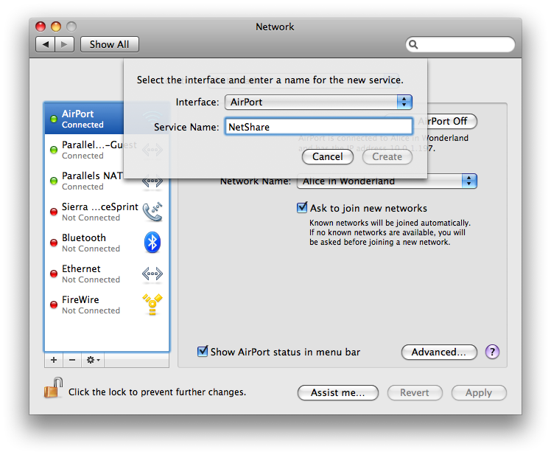Viewport: 551px width, 455px height.
Task: Toggle Show AirPort status in menu bar
Action: tap(203, 351)
